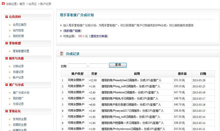
Task: Click the 日期 column header
Action: pyautogui.click(x=203, y=74)
